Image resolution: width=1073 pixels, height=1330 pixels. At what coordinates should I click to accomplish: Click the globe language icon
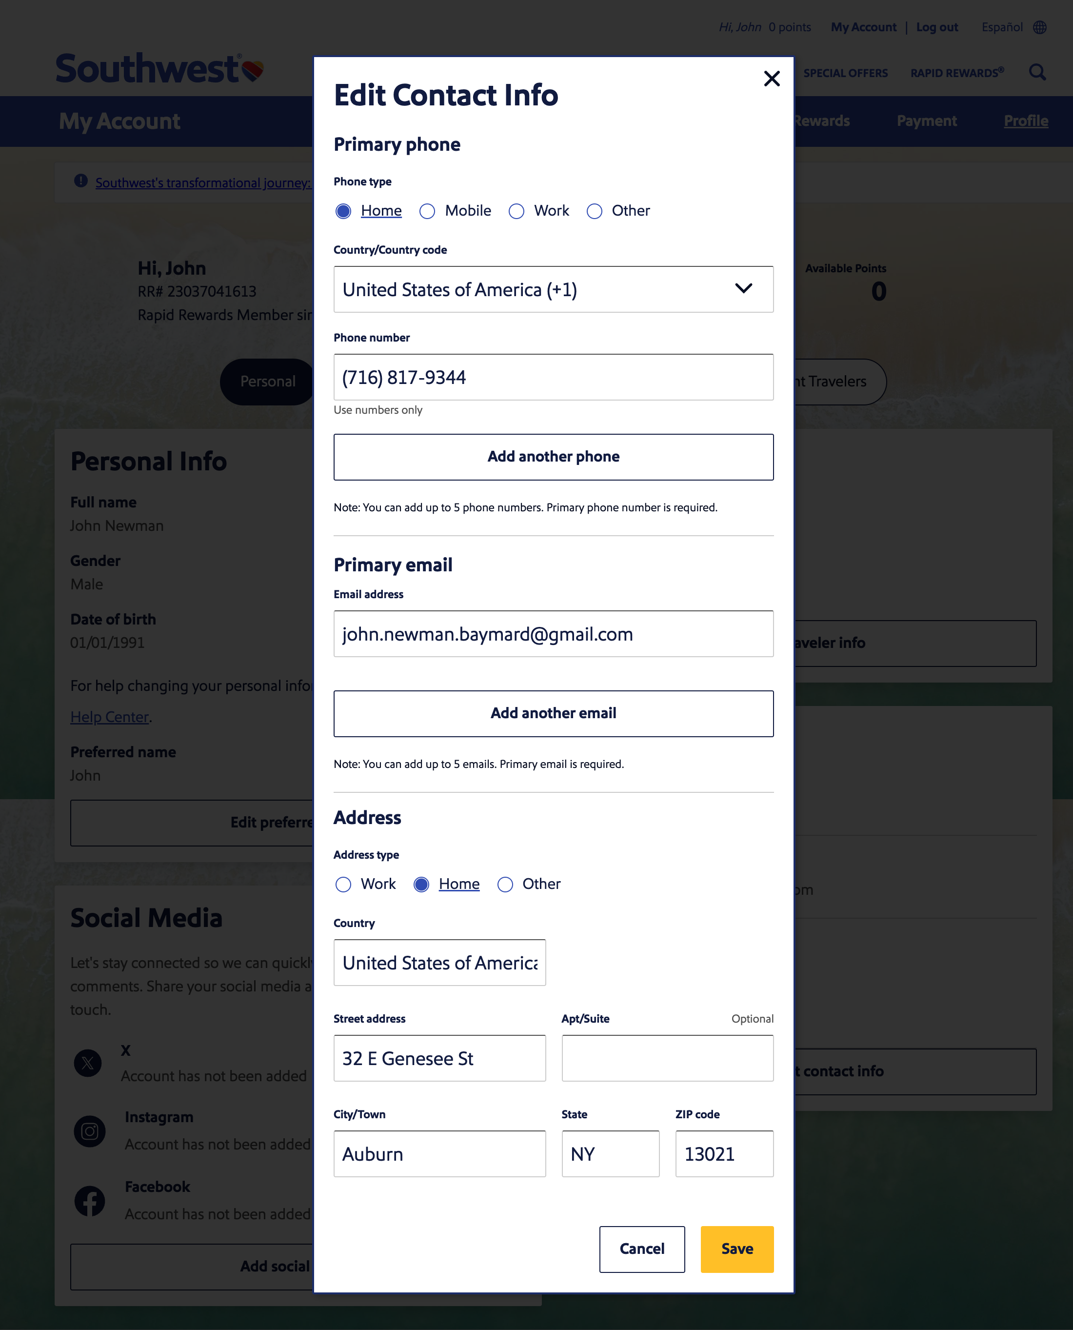(1040, 27)
